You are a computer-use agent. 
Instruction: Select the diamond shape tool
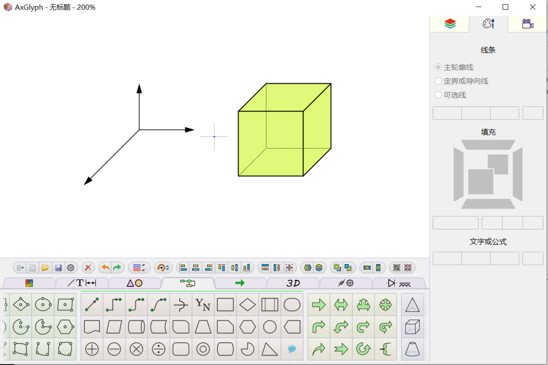pyautogui.click(x=247, y=304)
